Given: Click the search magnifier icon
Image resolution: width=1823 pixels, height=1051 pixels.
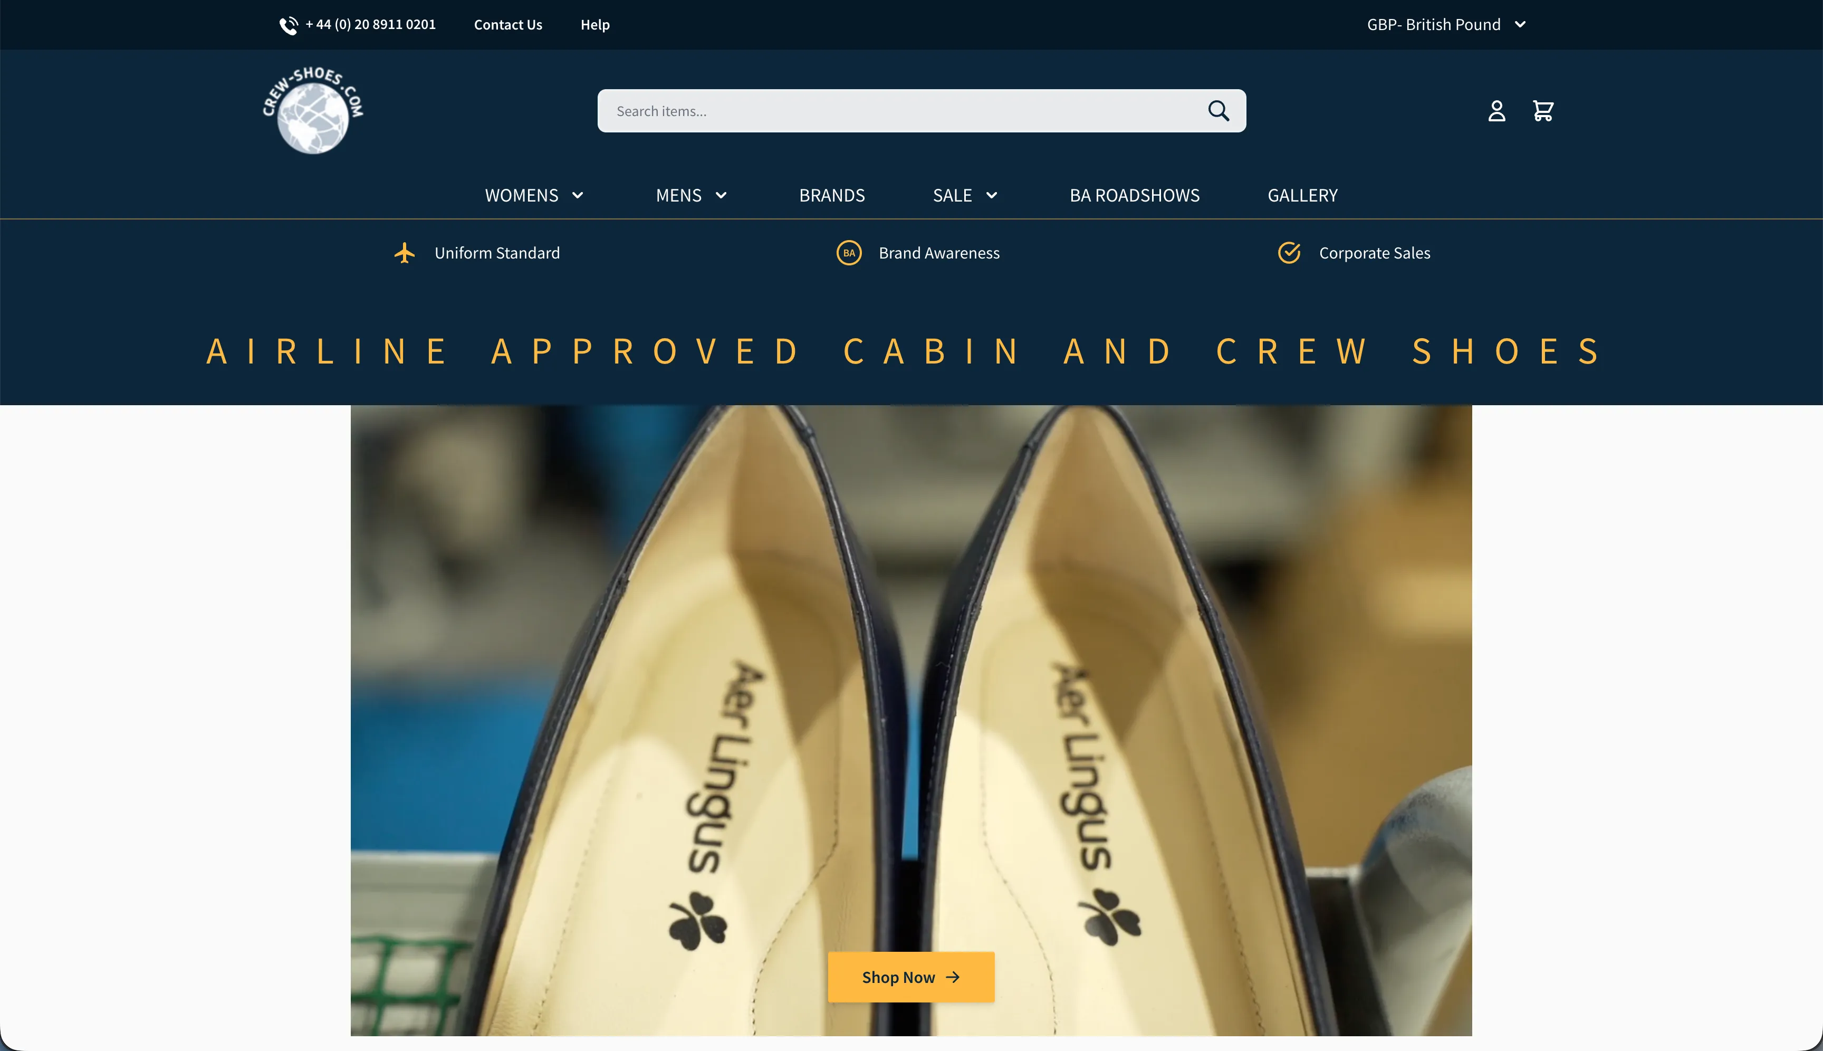Looking at the screenshot, I should (1218, 110).
